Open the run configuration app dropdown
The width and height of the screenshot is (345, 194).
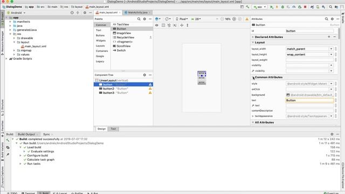(x=260, y=7)
